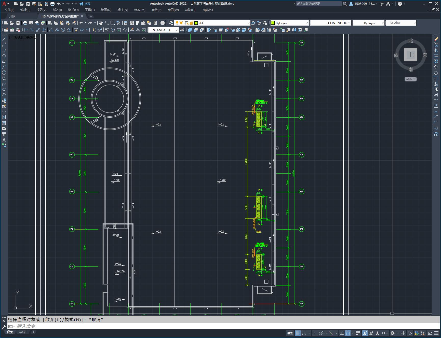Open the status bar customization menu
This screenshot has height=338, width=441.
tap(437, 333)
